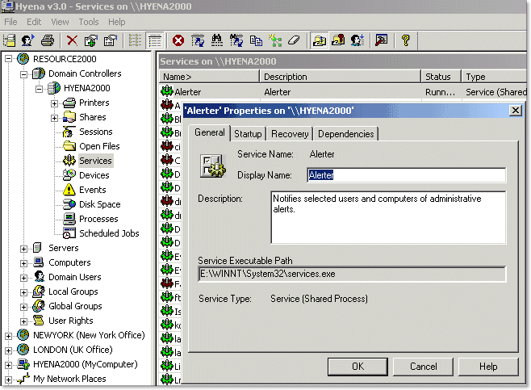Click the eraser toolbar icon
531x390 pixels.
(x=294, y=40)
